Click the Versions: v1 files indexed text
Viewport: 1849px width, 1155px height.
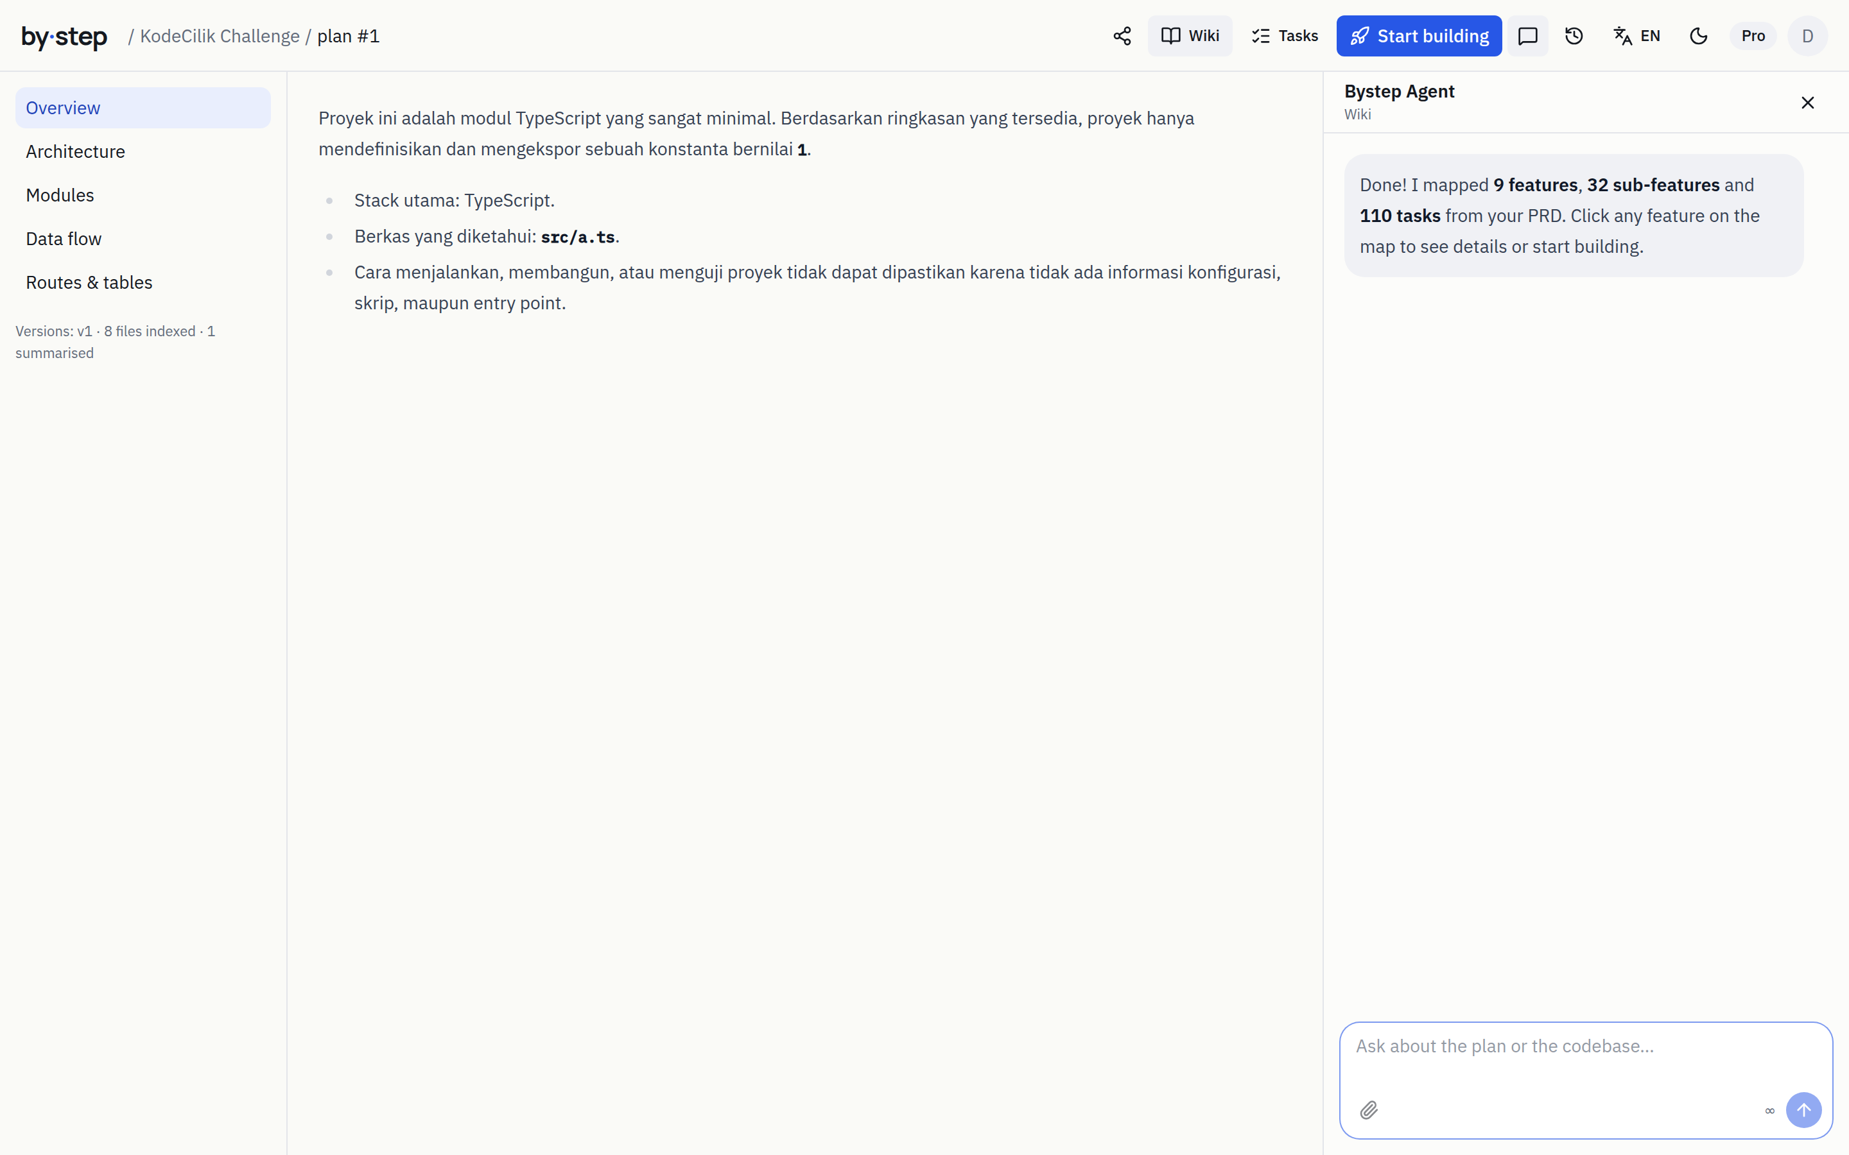pyautogui.click(x=116, y=341)
